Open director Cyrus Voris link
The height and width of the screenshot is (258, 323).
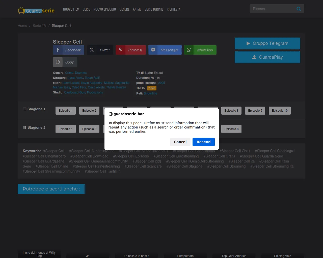click(x=75, y=78)
